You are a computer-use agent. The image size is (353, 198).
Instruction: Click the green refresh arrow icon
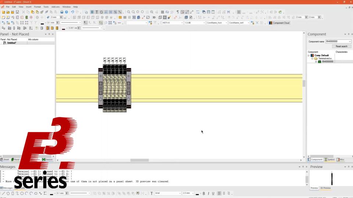[280, 12]
